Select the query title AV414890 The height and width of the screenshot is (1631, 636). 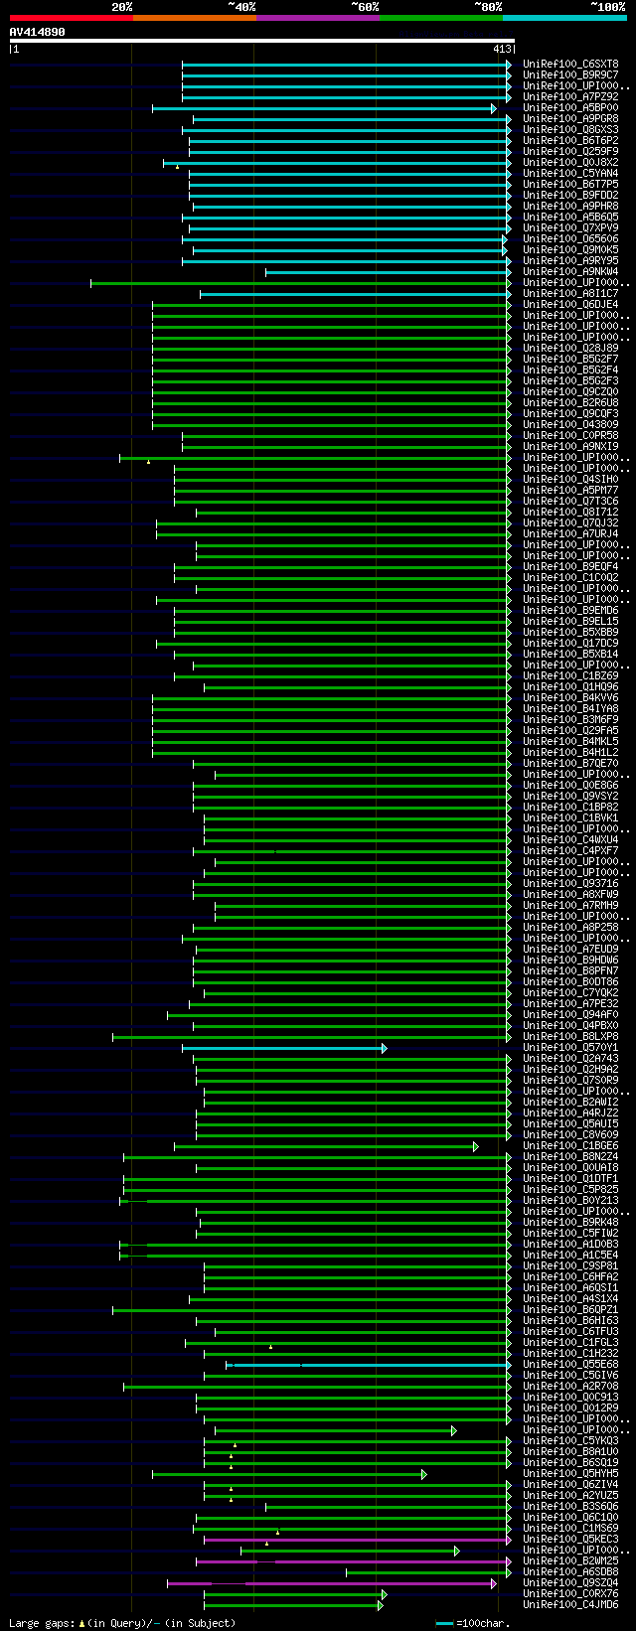point(38,32)
